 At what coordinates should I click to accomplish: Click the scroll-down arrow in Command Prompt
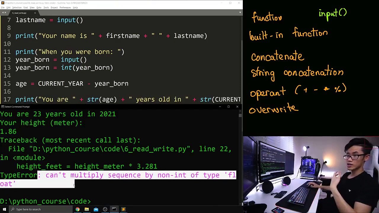point(240,203)
